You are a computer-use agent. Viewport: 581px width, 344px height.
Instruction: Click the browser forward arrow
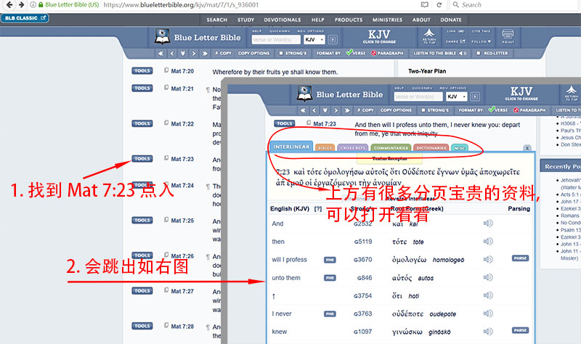coord(22,5)
